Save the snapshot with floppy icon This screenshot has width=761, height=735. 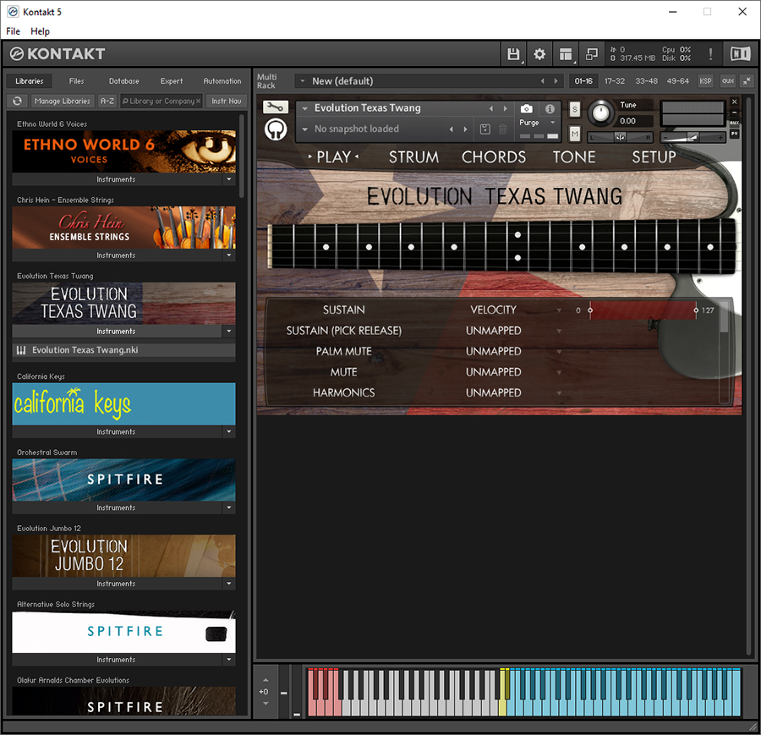tap(485, 129)
